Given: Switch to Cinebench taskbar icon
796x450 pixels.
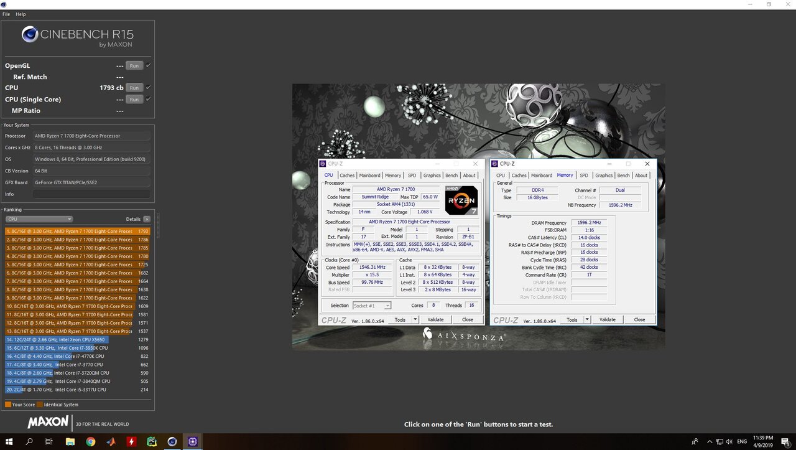Looking at the screenshot, I should 172,441.
